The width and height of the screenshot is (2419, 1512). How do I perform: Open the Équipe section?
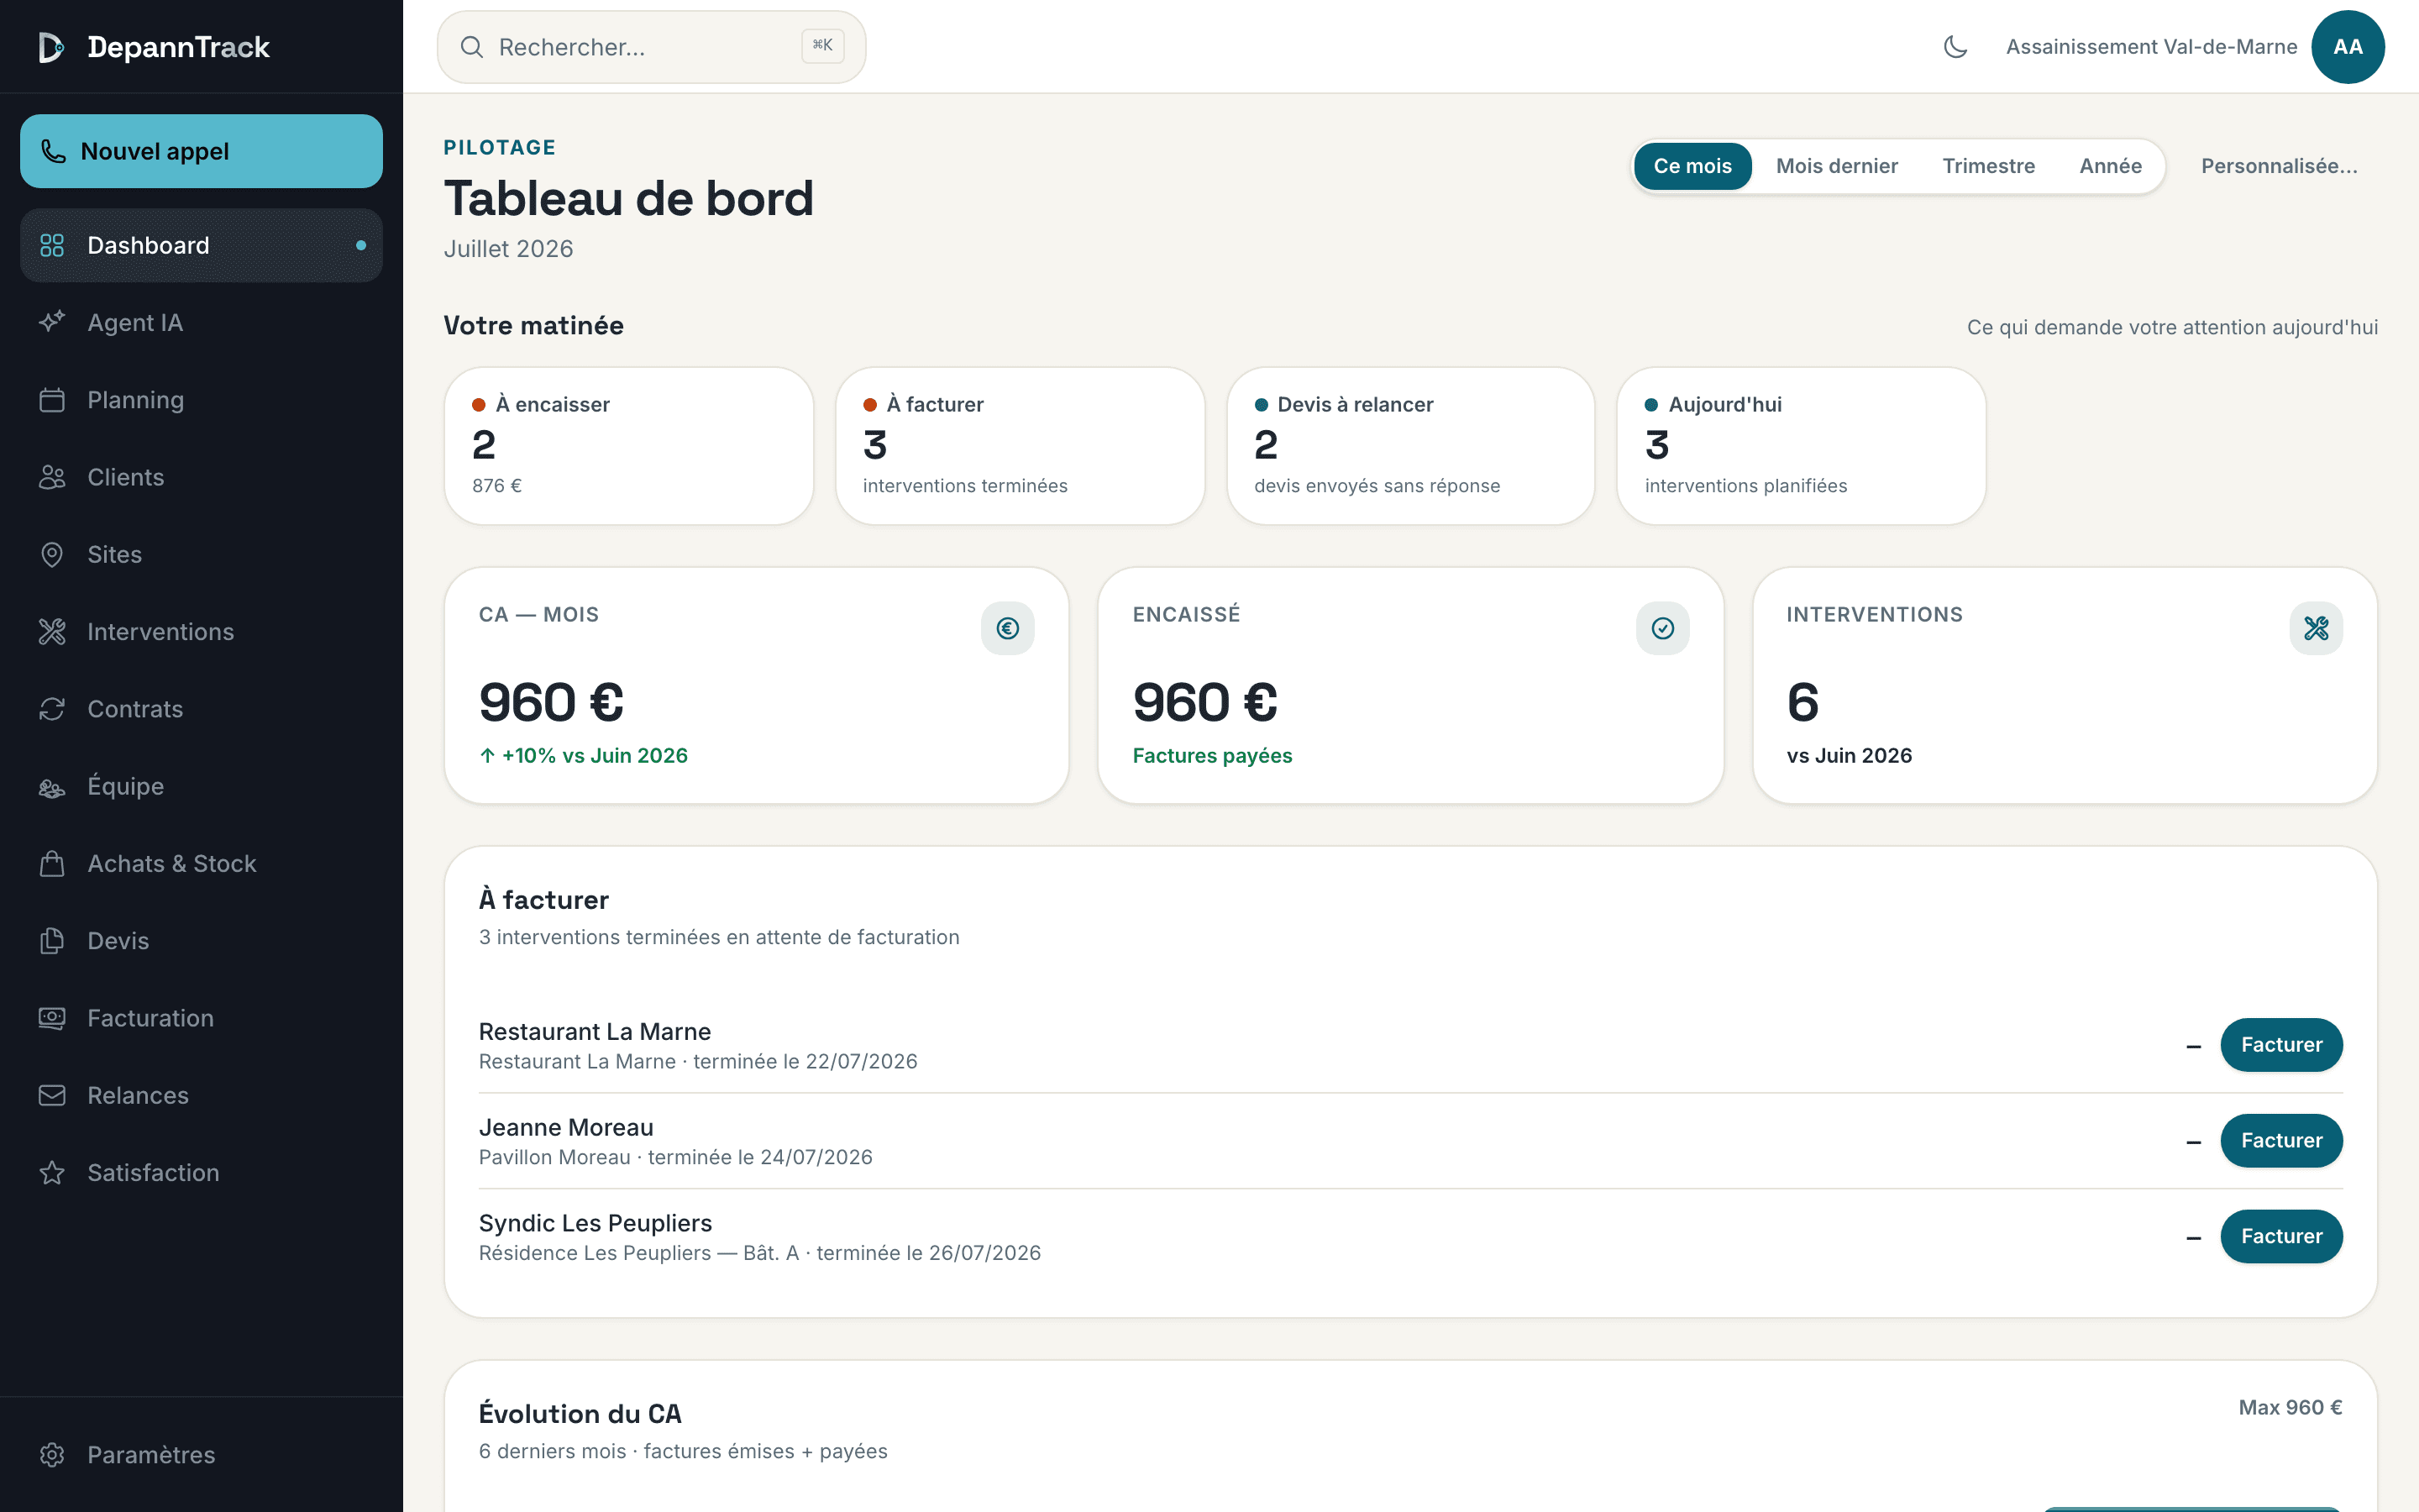(201, 786)
